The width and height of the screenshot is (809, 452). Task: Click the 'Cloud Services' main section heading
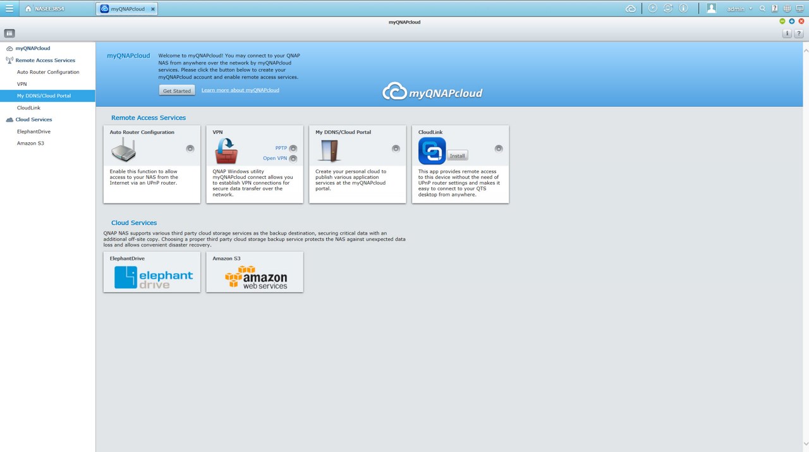[134, 223]
